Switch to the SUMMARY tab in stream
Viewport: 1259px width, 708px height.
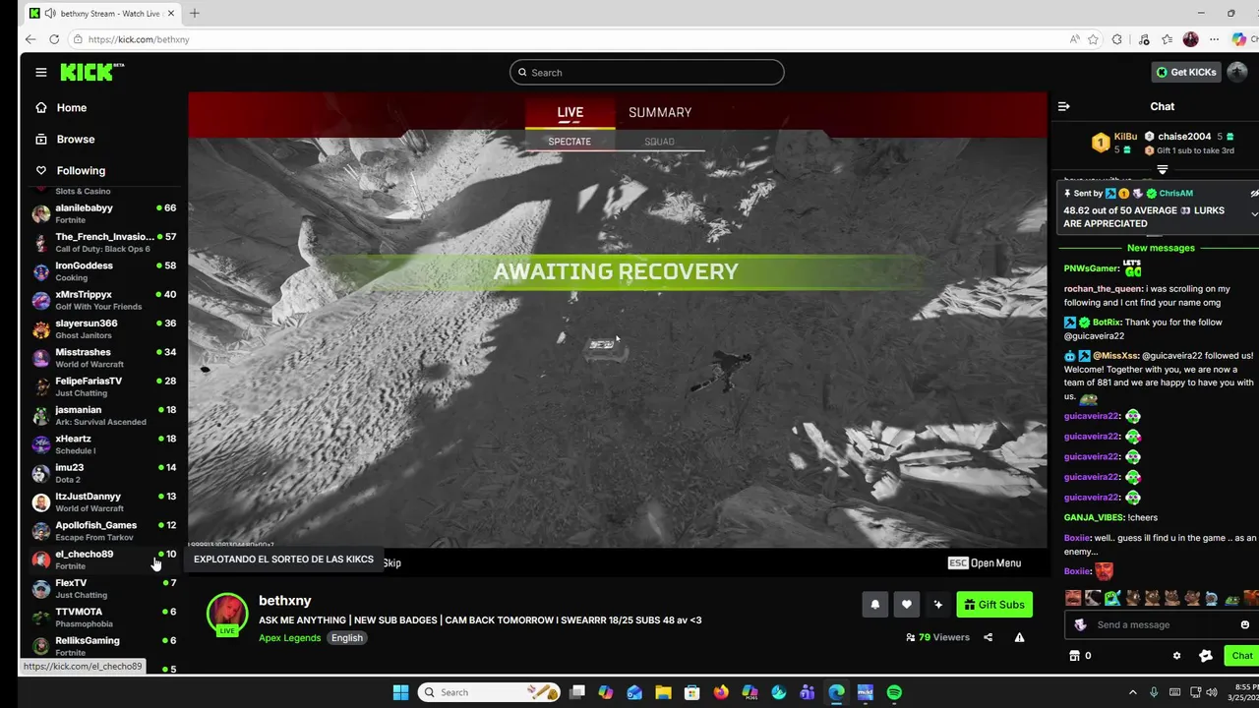[x=660, y=112]
